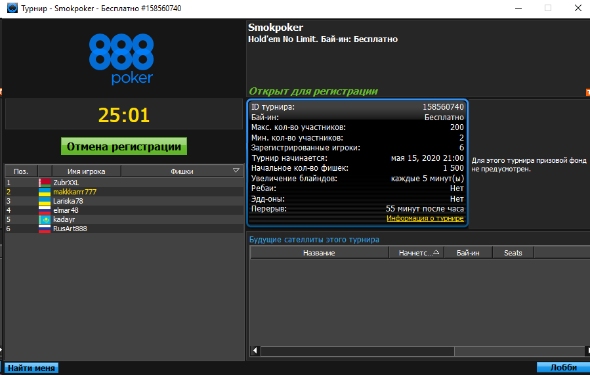
Task: Click Макс. кол-во участников value 200
Action: [x=457, y=127]
